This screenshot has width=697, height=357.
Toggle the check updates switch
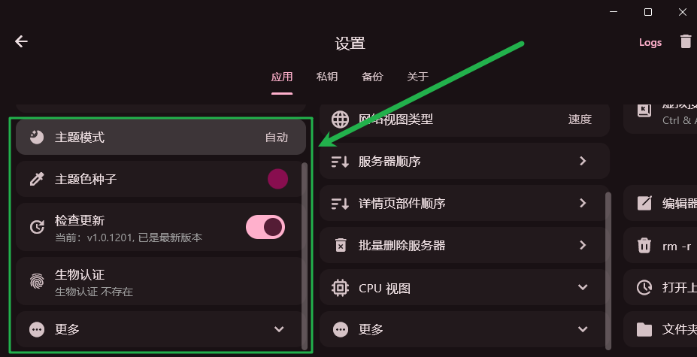point(265,227)
